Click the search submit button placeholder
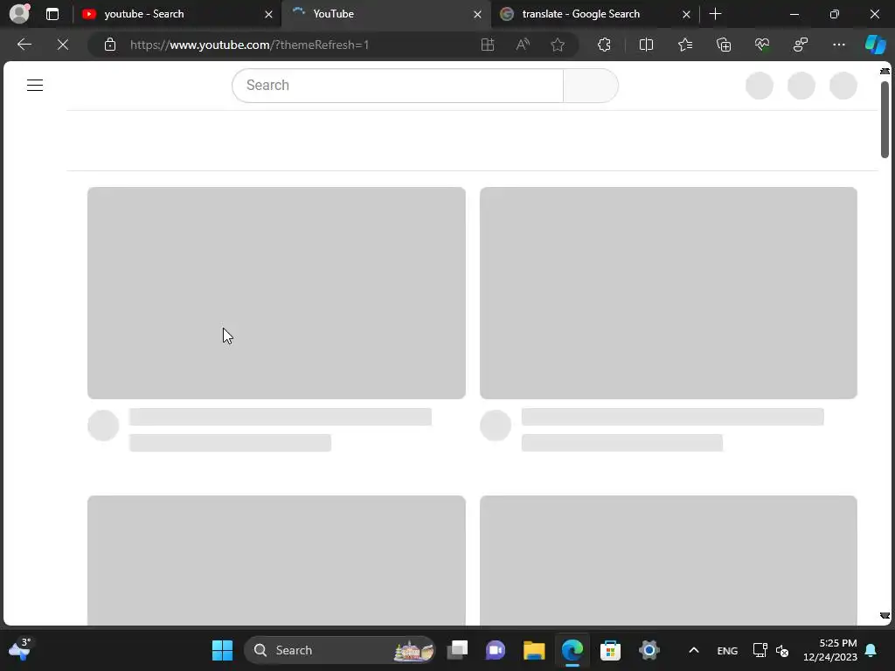The width and height of the screenshot is (895, 671). coord(590,86)
